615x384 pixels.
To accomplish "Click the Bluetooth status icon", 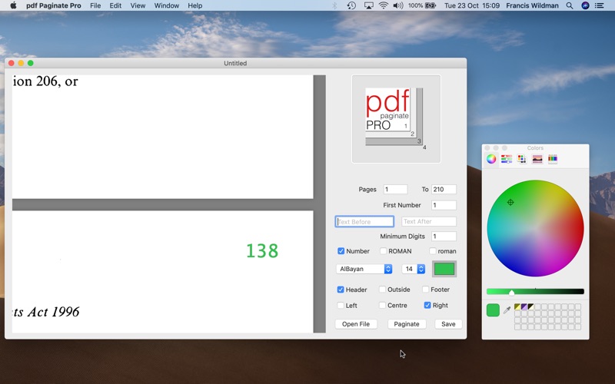I will 335,5.
